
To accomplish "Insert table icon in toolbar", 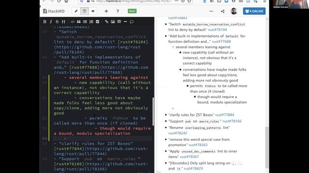I will pos(119,22).
